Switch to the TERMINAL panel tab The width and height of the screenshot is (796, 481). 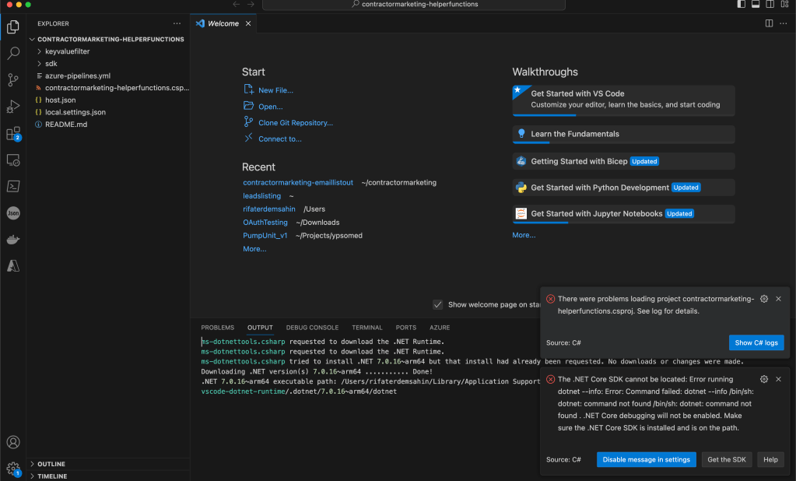tap(367, 328)
